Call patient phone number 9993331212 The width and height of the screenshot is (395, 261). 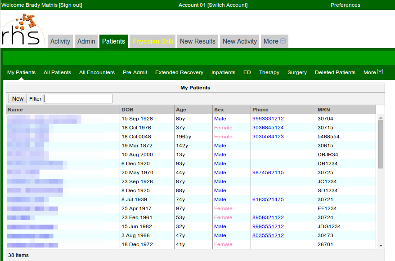point(267,119)
